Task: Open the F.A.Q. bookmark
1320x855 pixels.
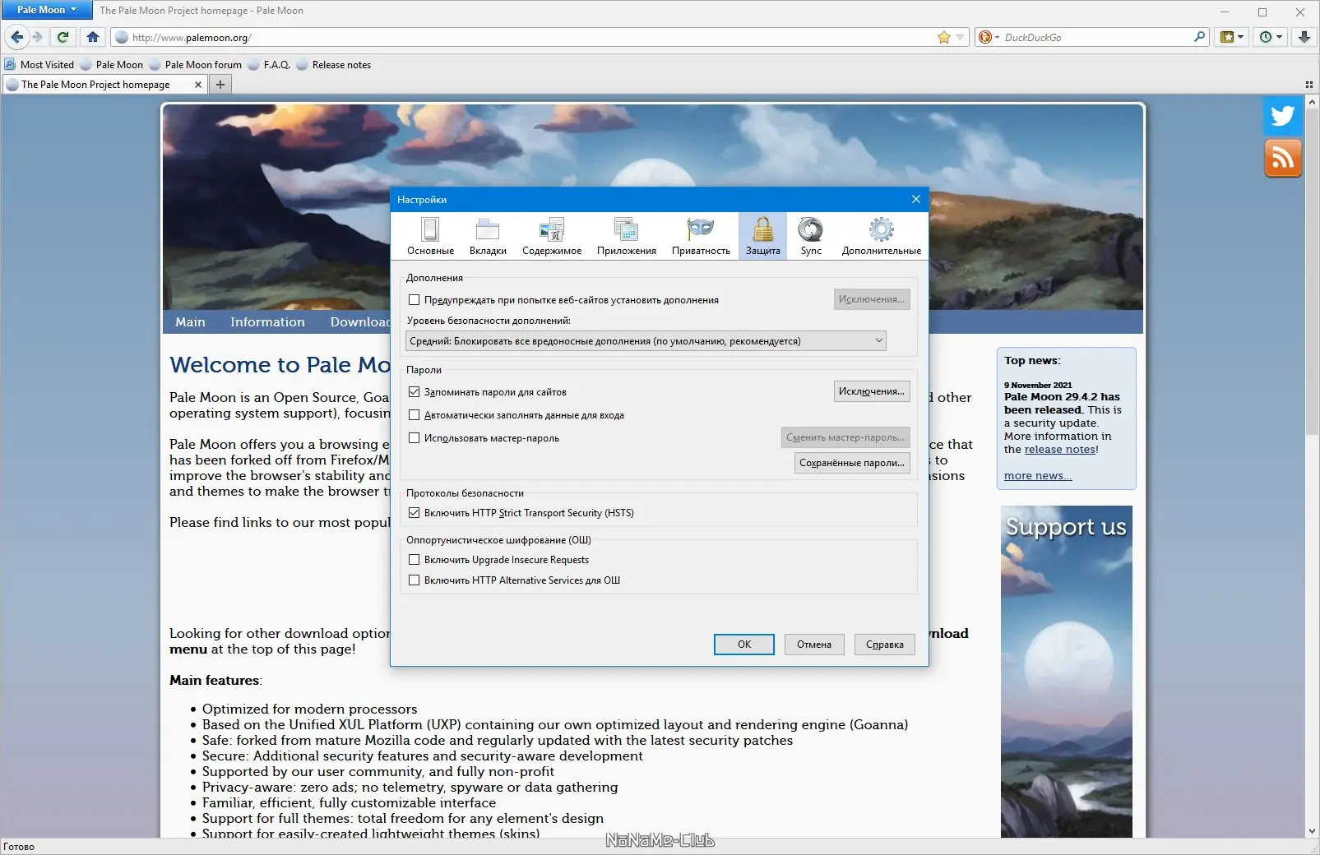Action: tap(269, 64)
